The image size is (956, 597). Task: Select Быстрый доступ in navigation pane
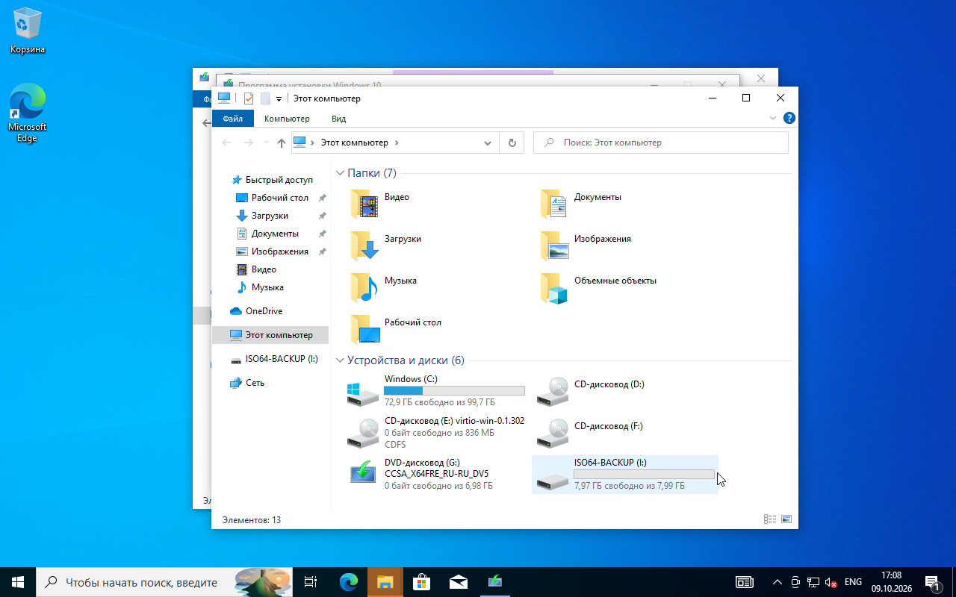(x=279, y=180)
